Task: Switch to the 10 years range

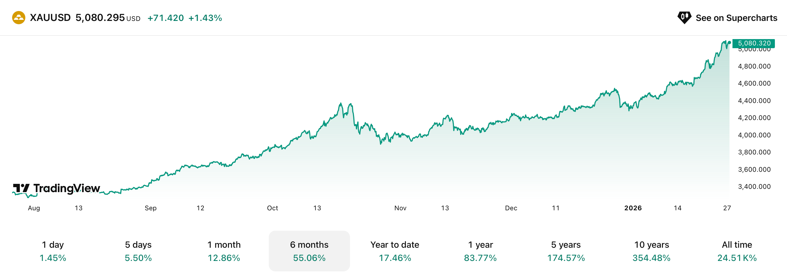Action: tap(651, 251)
